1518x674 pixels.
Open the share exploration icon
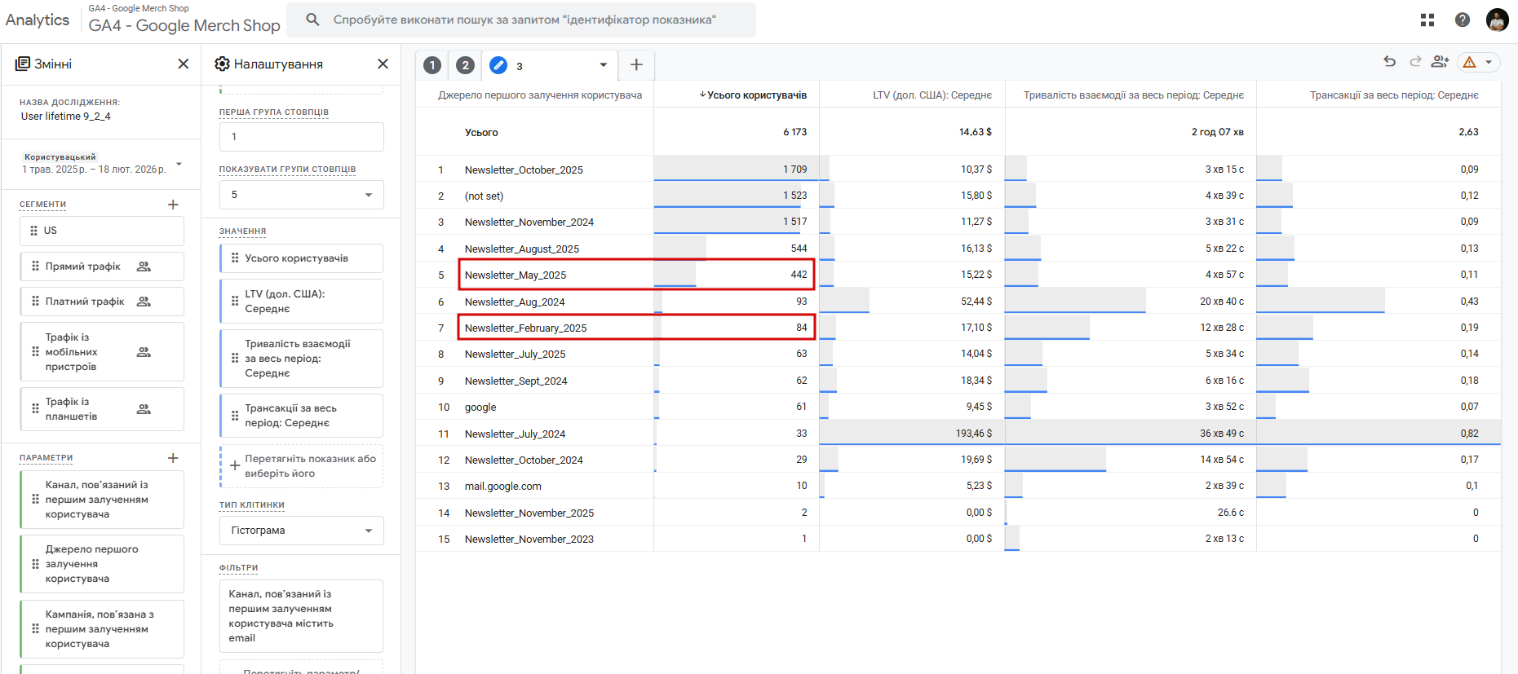click(1440, 62)
